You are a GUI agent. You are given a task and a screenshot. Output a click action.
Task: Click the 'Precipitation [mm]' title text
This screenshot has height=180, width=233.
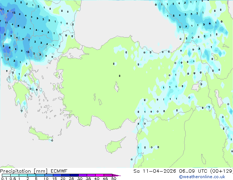pos(24,171)
